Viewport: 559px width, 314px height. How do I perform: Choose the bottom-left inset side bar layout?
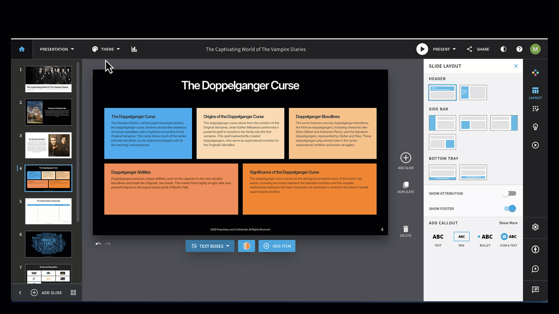[473, 123]
